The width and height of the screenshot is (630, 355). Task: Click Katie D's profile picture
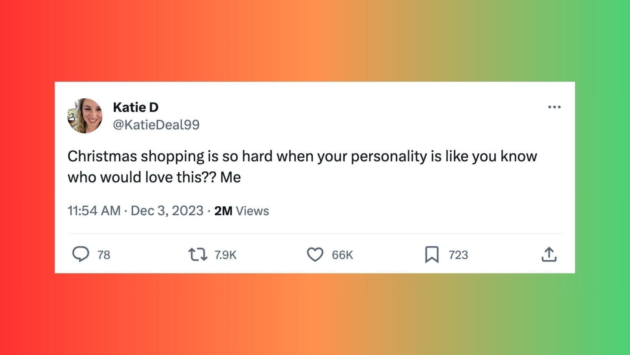click(85, 116)
